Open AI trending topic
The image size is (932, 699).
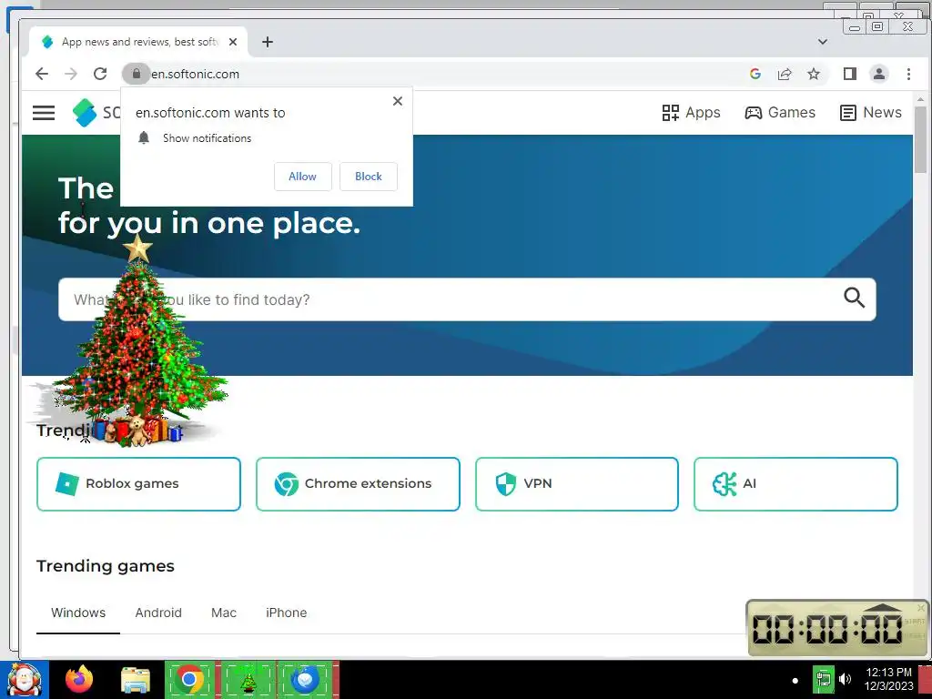pos(795,484)
